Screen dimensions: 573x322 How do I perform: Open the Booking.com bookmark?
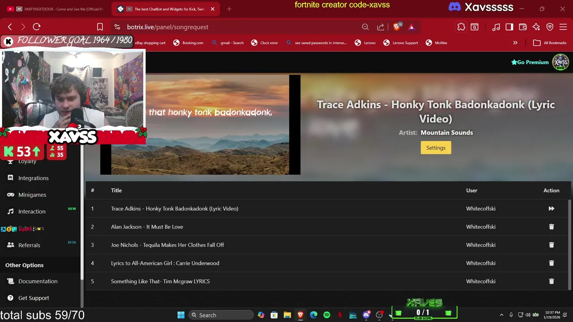[188, 43]
